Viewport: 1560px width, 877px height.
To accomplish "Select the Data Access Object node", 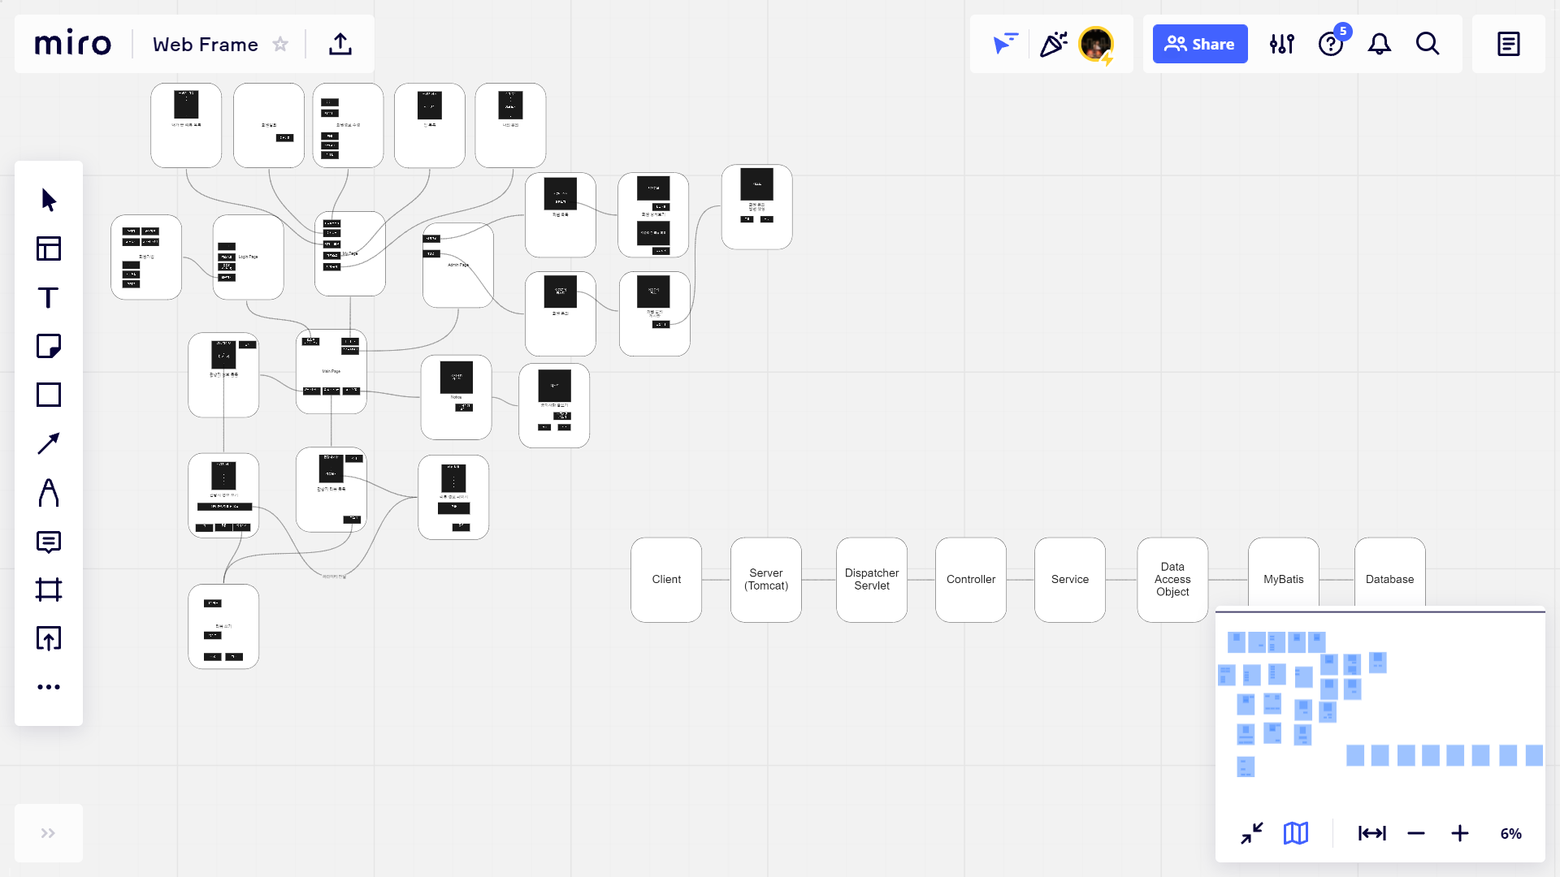I will click(x=1172, y=580).
